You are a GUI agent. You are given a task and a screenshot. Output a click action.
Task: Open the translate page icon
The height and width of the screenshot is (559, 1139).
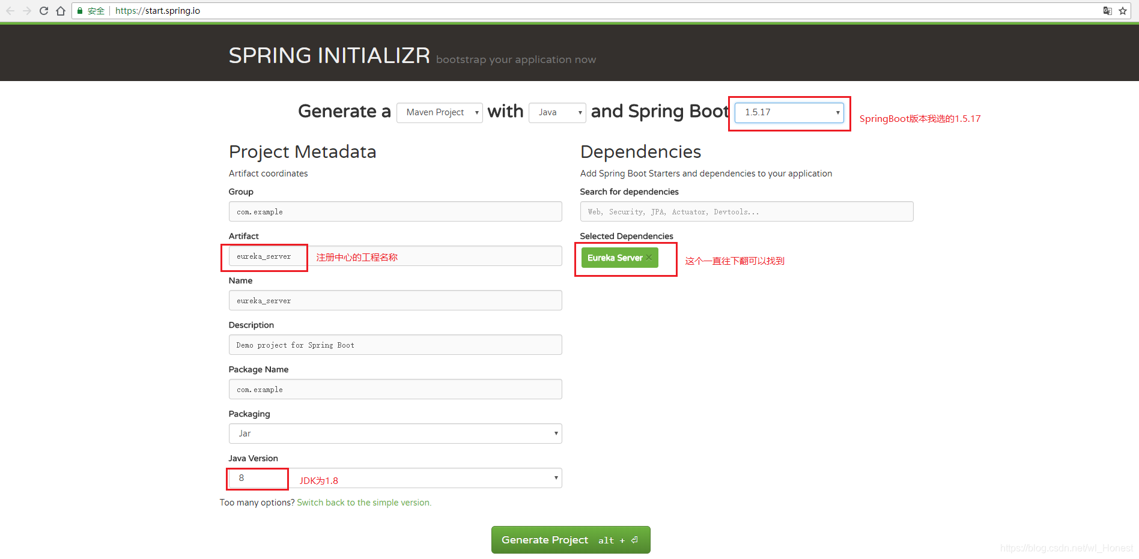[1108, 11]
